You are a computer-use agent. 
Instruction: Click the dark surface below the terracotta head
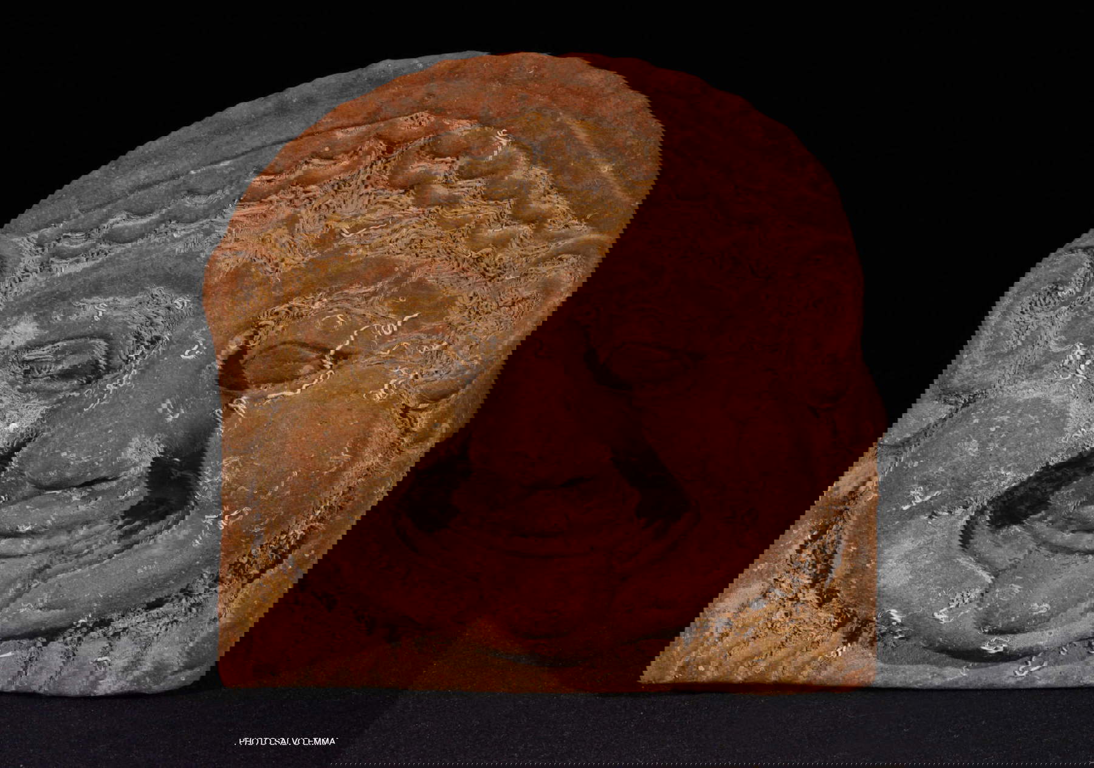[547, 729]
